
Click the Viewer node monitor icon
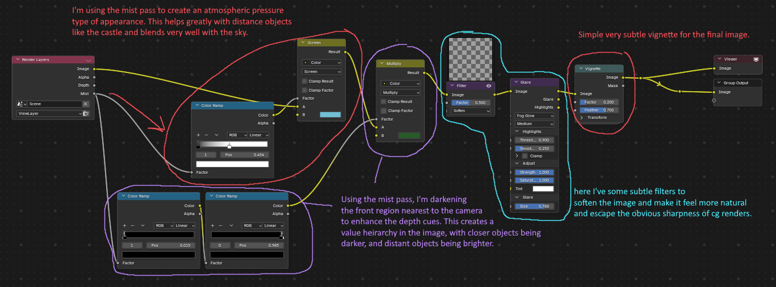[x=756, y=59]
